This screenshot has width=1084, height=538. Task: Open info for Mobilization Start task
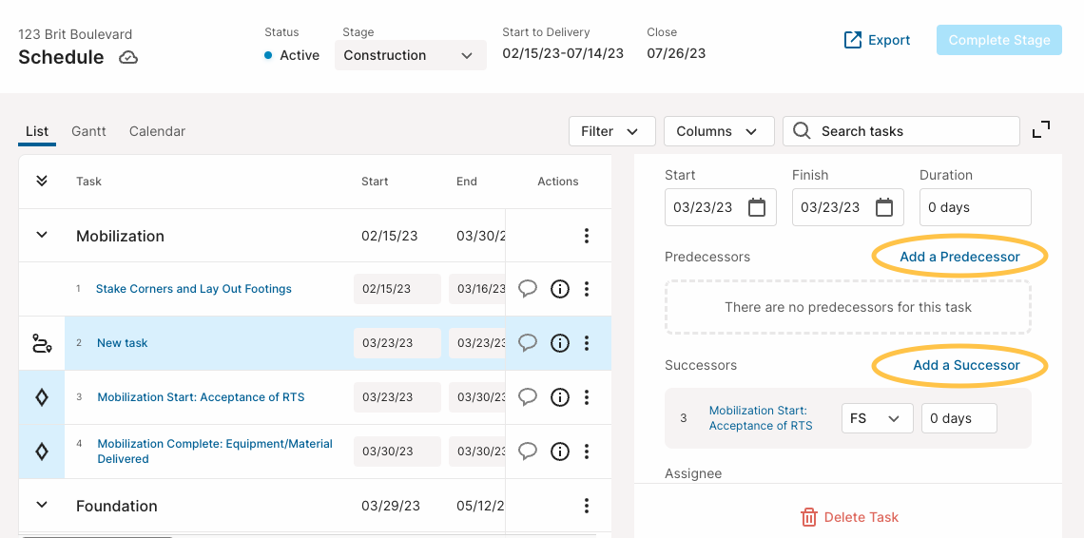tap(560, 397)
